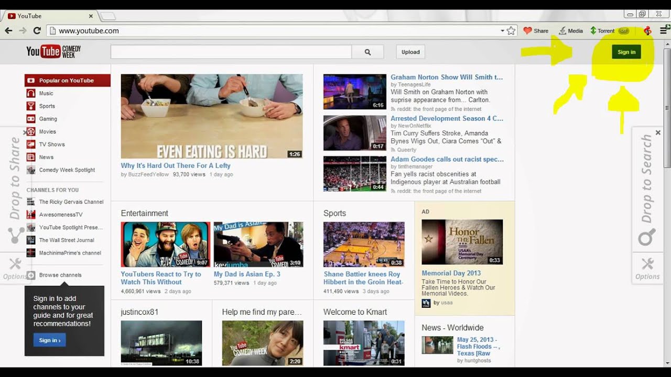This screenshot has height=377, width=671.
Task: Open the Chrome menu icon
Action: [x=664, y=31]
